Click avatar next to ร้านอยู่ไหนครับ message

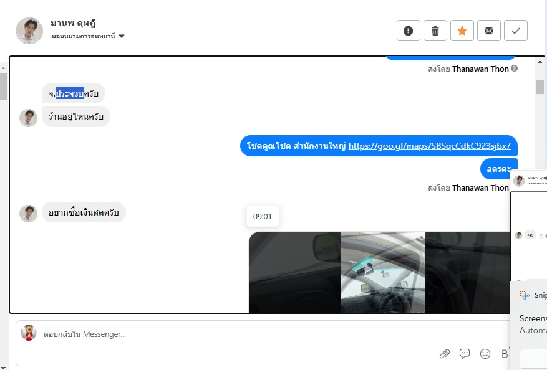point(28,118)
